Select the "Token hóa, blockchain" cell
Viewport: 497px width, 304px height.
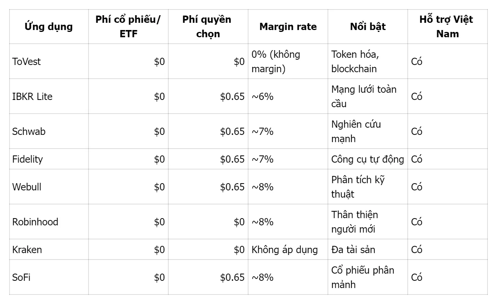pyautogui.click(x=354, y=62)
